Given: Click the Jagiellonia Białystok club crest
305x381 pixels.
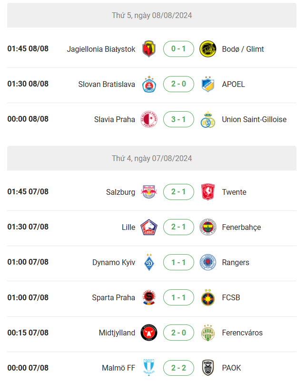Looking at the screenshot, I should [x=149, y=49].
